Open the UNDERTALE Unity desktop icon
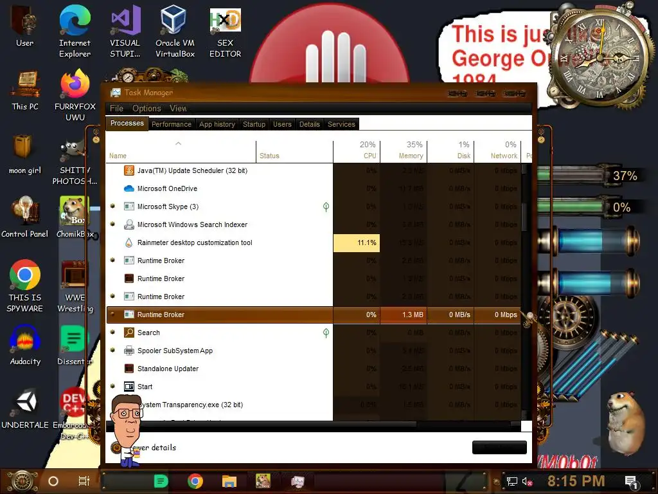This screenshot has width=658, height=494. click(25, 408)
